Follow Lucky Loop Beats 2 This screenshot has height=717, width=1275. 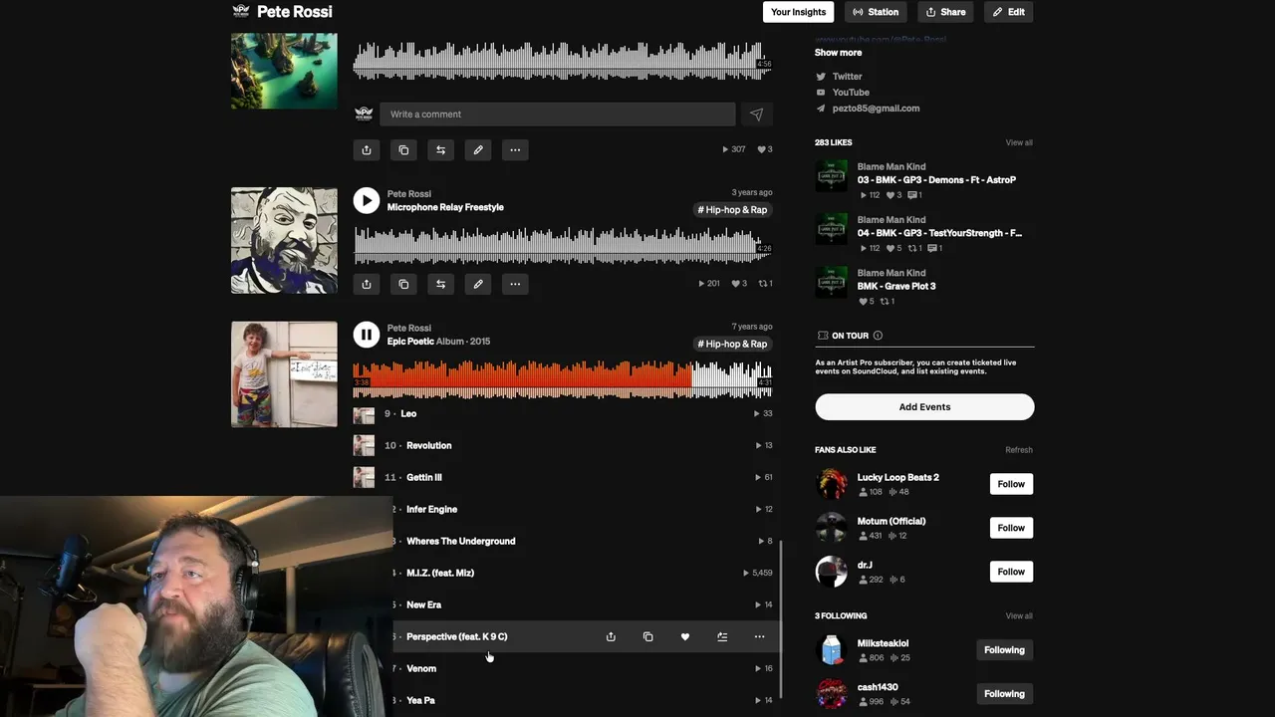tap(1011, 484)
